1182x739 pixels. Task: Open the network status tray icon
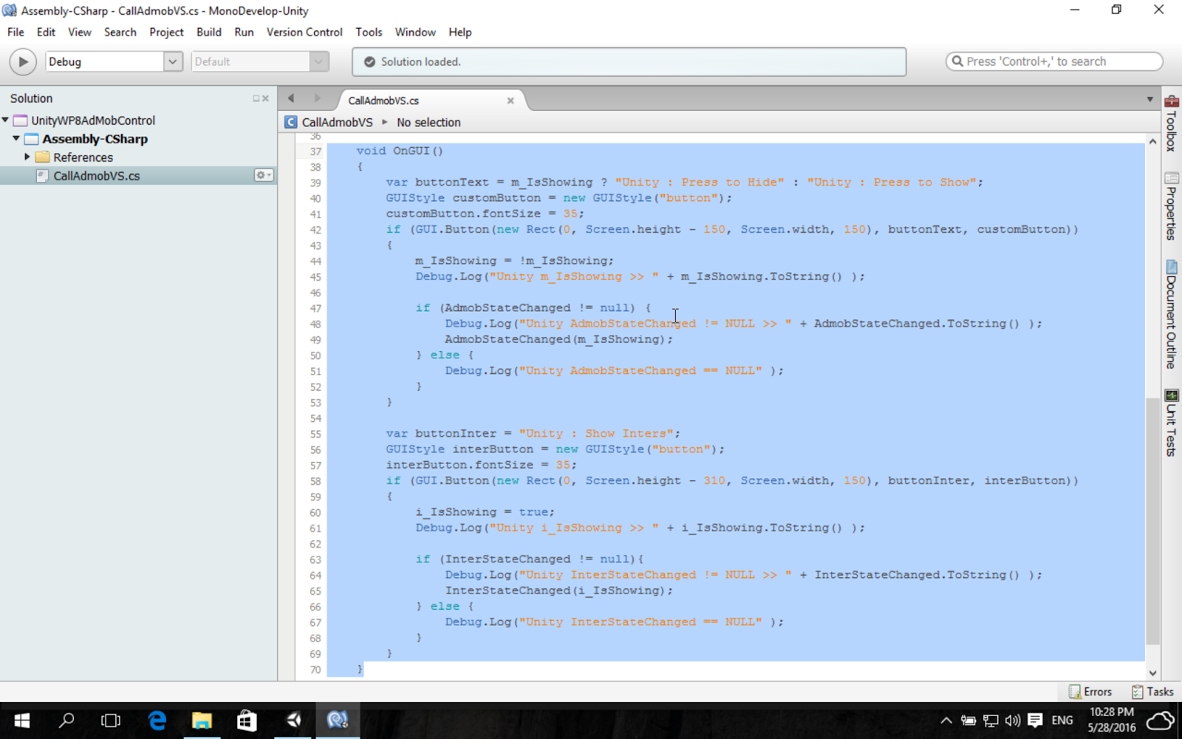click(x=991, y=721)
